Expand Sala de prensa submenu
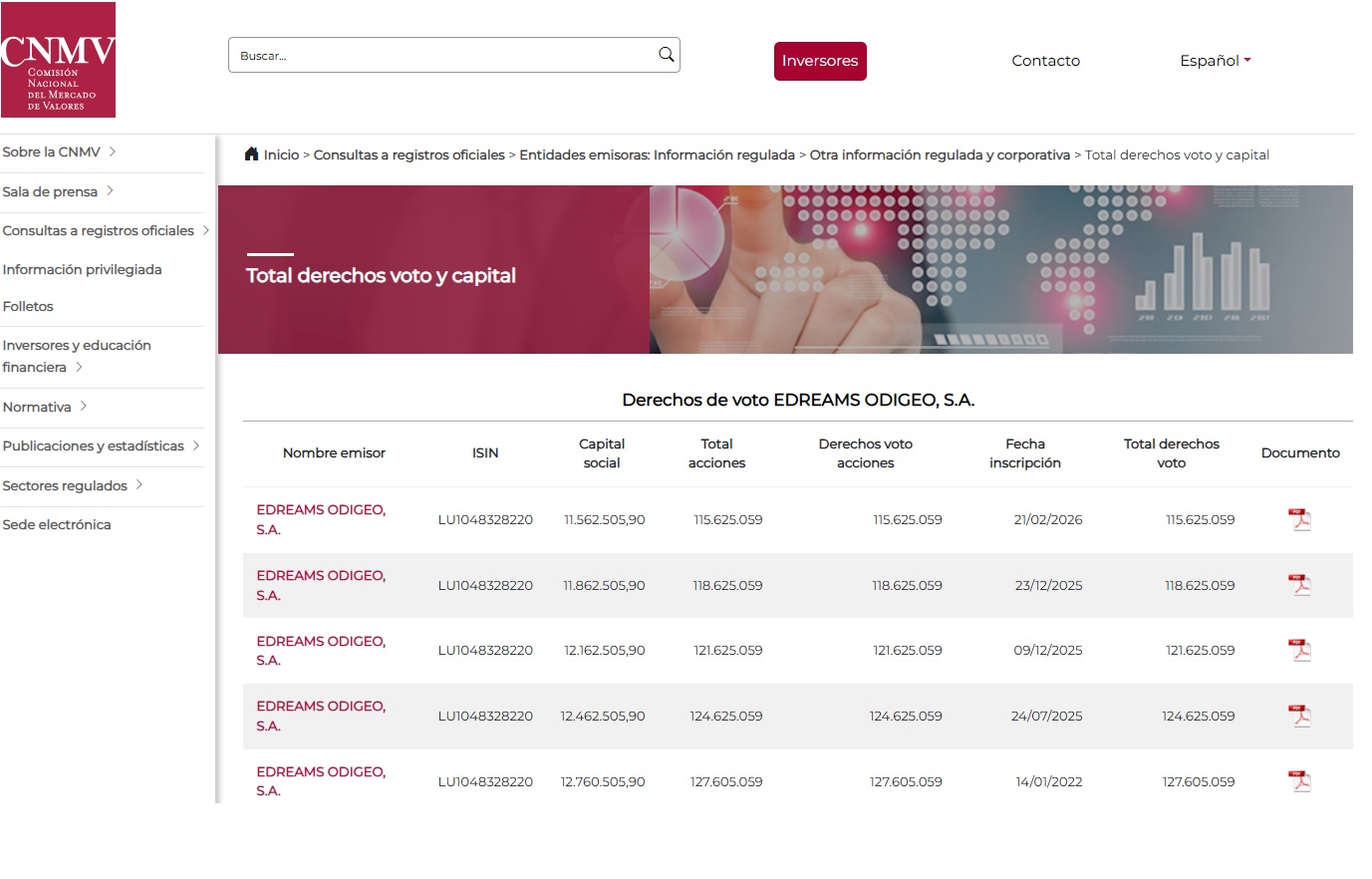 (x=58, y=191)
